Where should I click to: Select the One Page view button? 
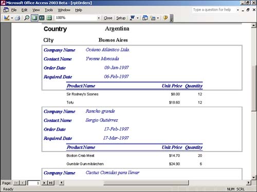(x=34, y=18)
